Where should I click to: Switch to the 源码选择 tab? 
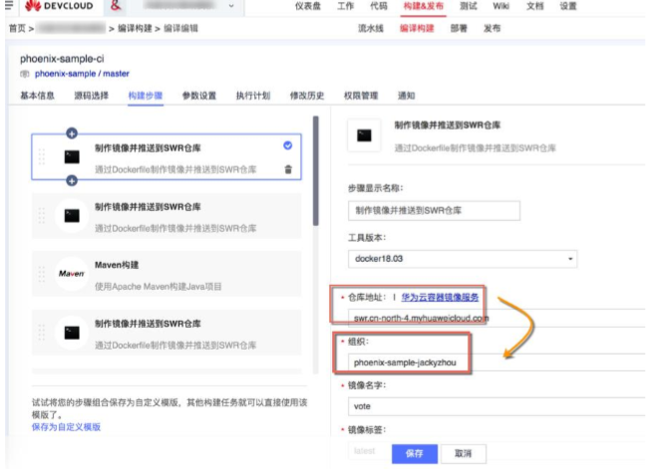pos(92,96)
